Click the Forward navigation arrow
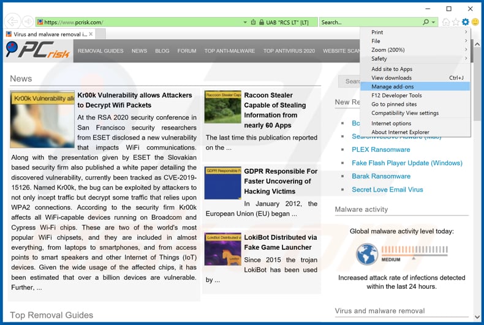Screen dimensions: 484x325 [27, 22]
